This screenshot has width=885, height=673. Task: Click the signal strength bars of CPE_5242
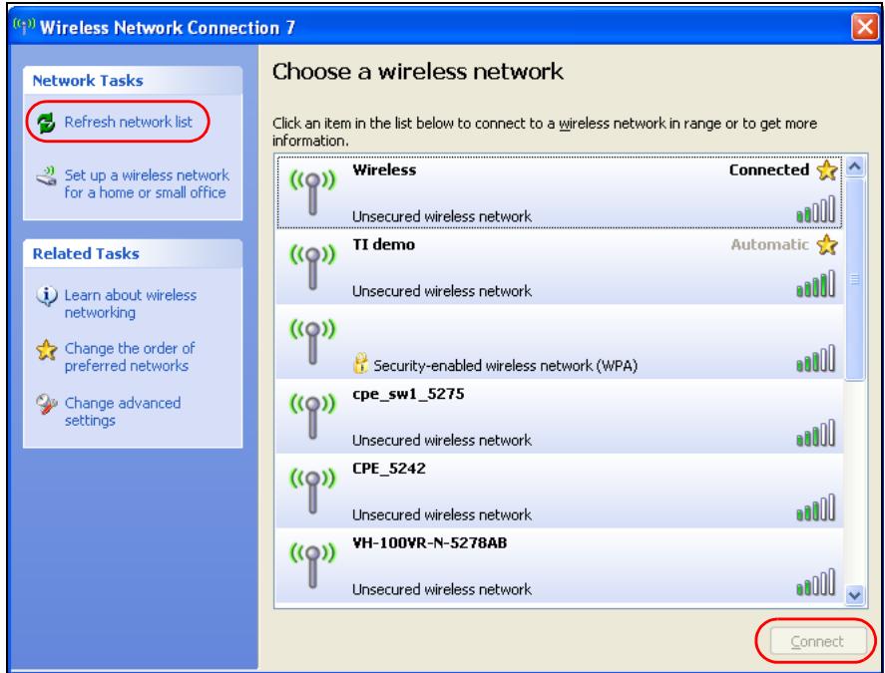[x=815, y=506]
